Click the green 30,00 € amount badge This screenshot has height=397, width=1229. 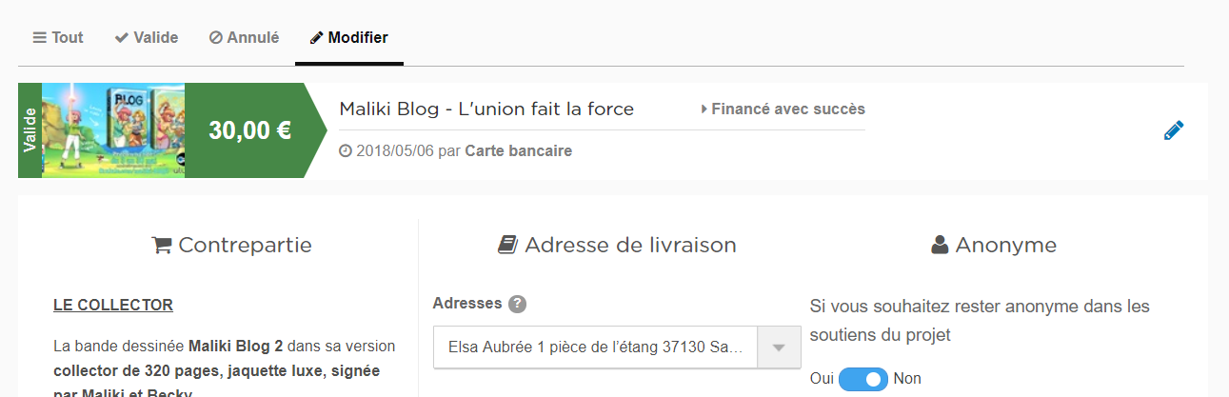249,130
